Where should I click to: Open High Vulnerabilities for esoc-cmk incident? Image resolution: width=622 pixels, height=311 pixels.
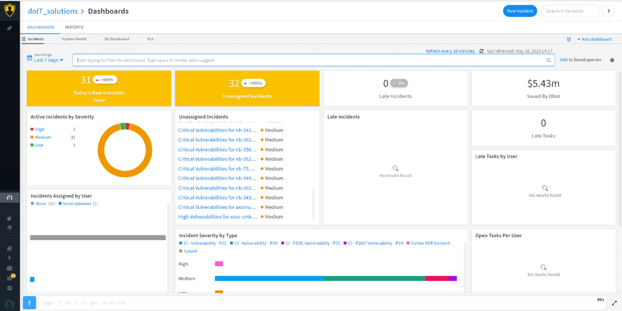217,217
